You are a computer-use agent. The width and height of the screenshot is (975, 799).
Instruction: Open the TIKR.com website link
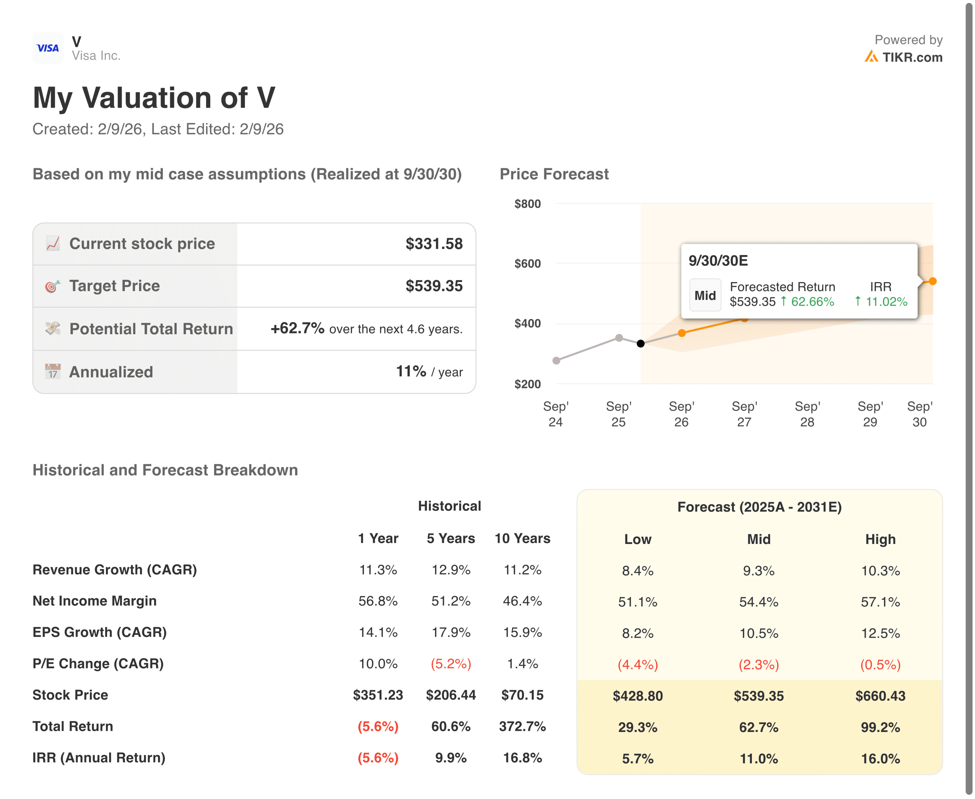913,57
